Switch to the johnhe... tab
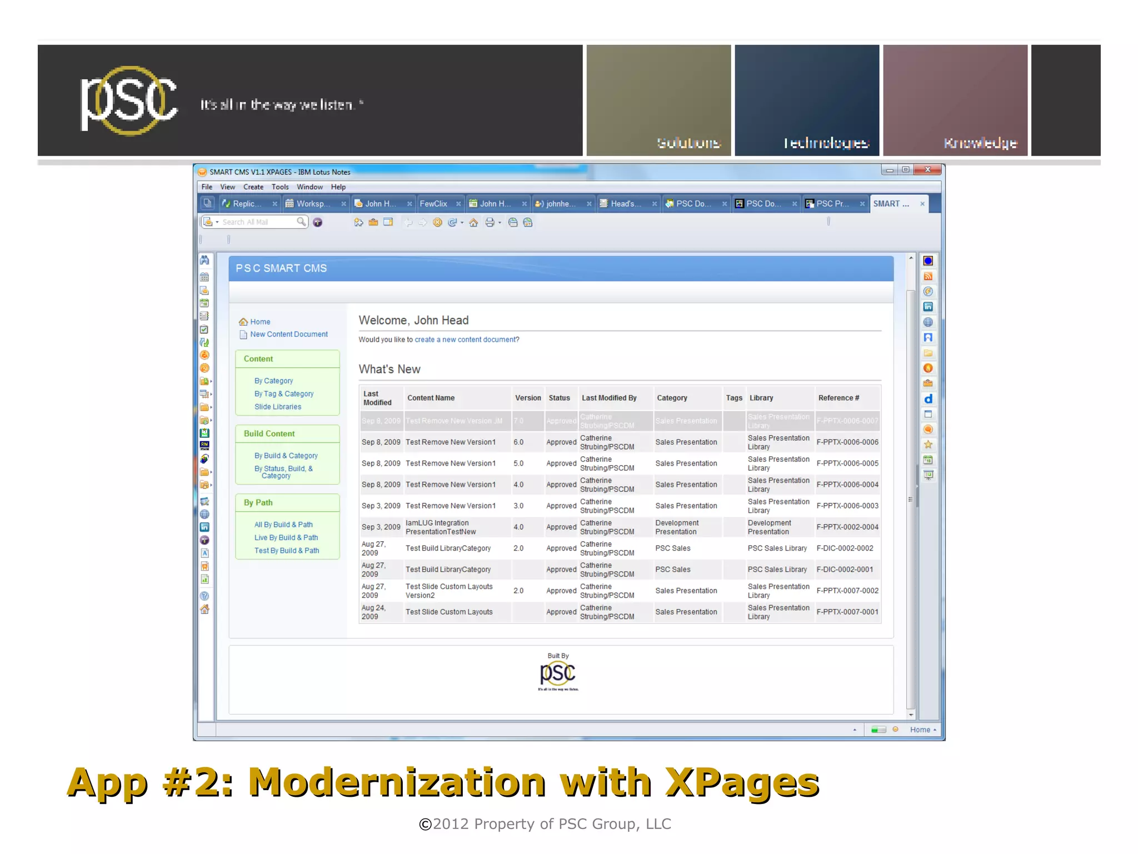Image resolution: width=1138 pixels, height=854 pixels. coord(561,204)
